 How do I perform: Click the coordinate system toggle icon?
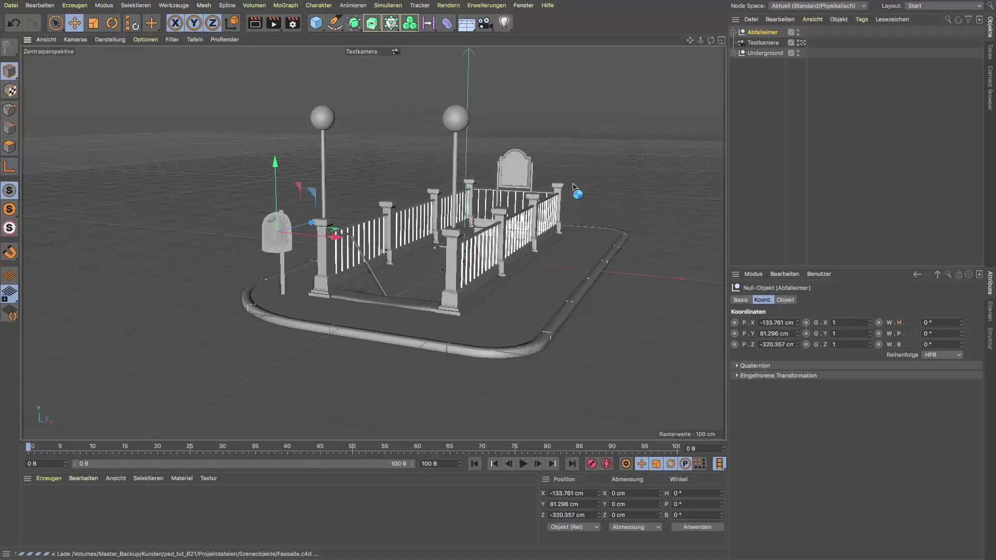(x=232, y=23)
